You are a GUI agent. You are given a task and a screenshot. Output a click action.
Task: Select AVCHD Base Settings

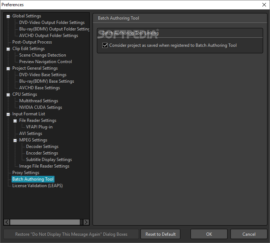pos(40,88)
